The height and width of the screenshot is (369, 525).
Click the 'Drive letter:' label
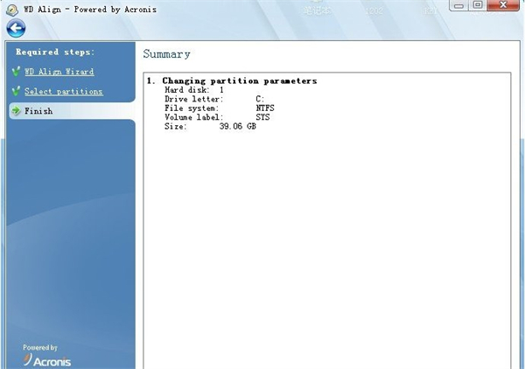click(x=194, y=99)
